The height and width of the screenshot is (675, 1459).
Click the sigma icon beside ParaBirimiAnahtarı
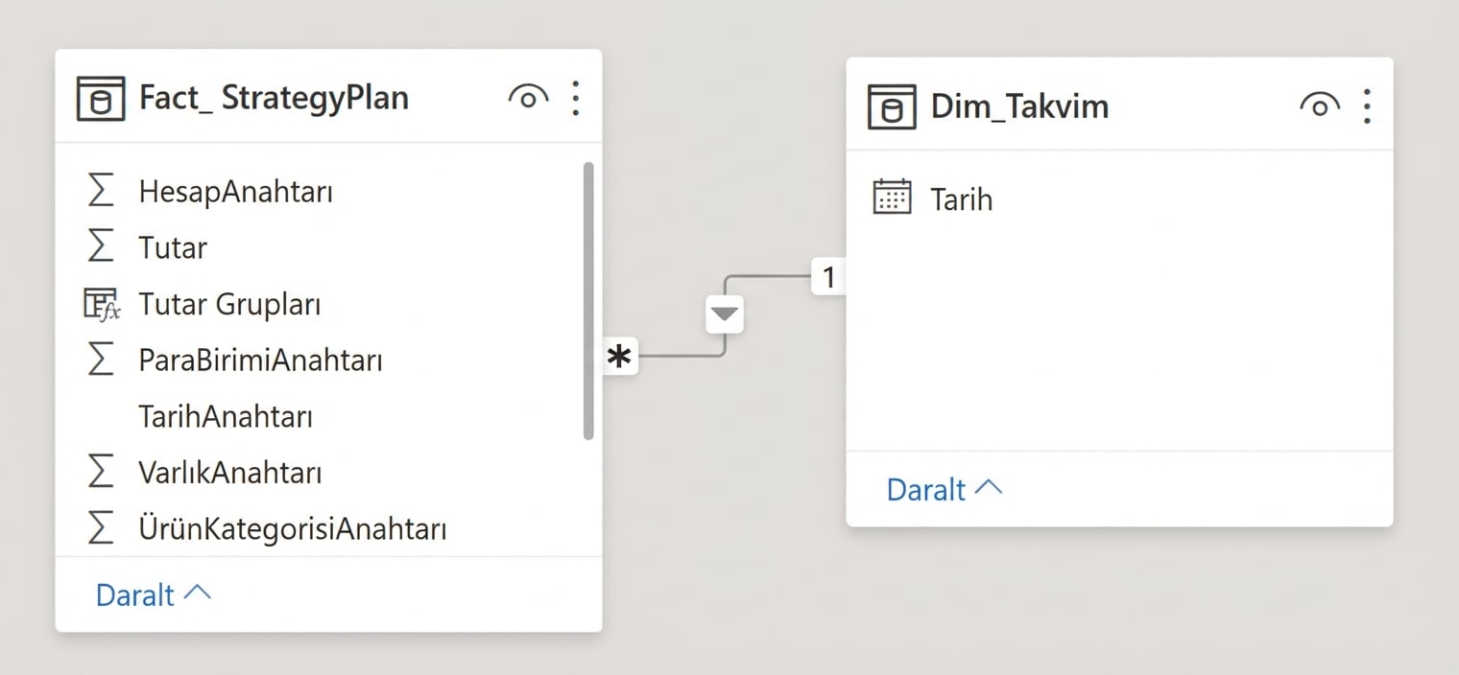click(101, 360)
